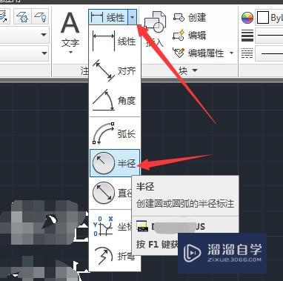Expand the 编辑属性 dropdown arrow

pyautogui.click(x=231, y=53)
